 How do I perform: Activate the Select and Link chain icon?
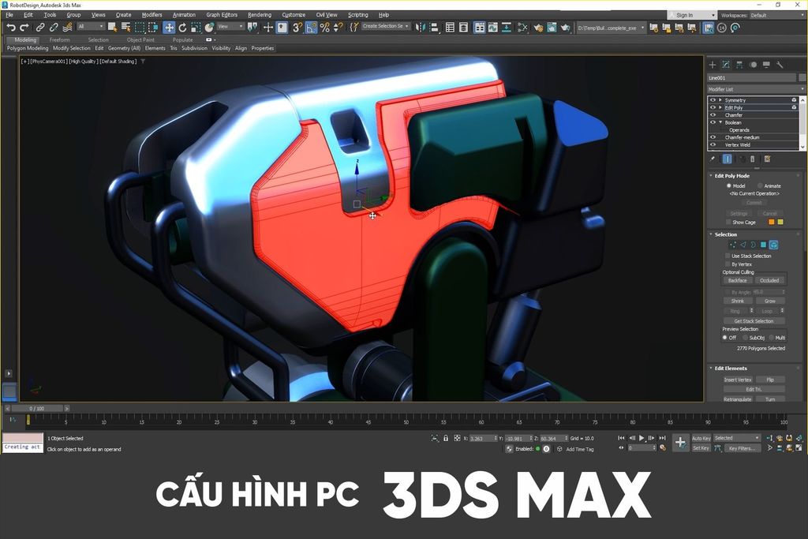pos(40,28)
